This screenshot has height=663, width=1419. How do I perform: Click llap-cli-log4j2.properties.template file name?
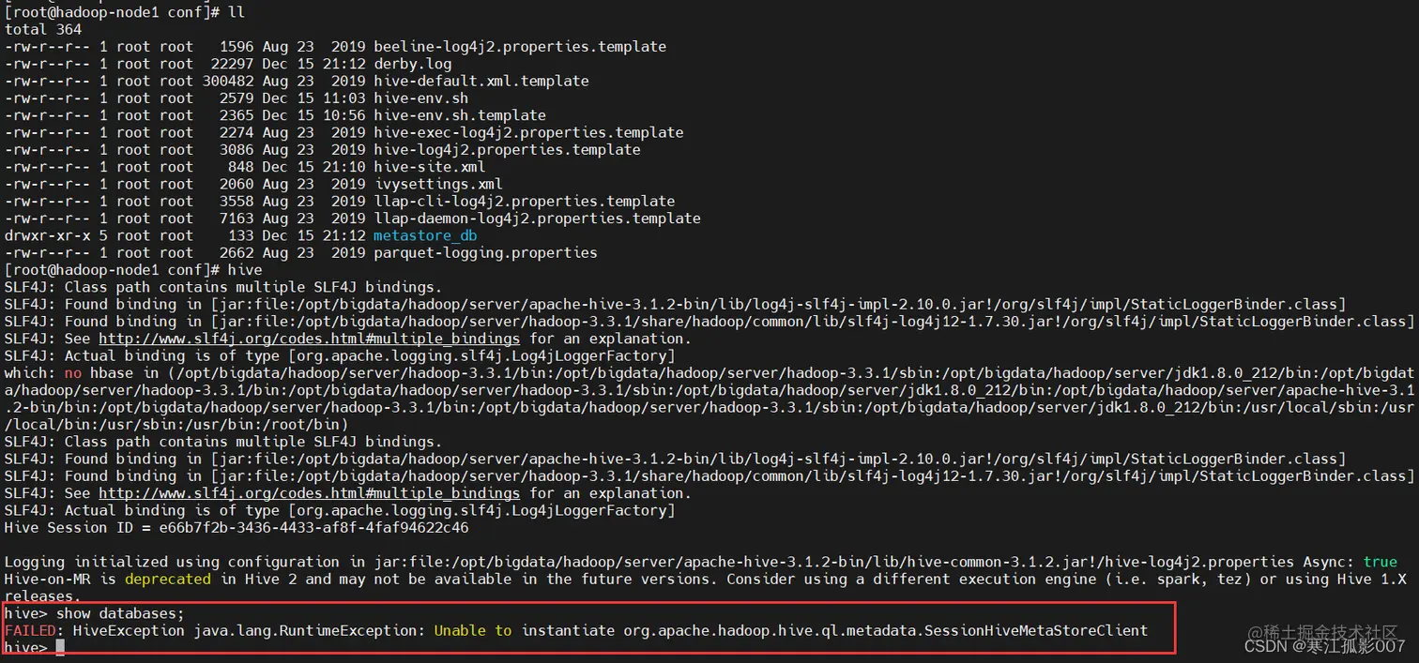point(524,201)
